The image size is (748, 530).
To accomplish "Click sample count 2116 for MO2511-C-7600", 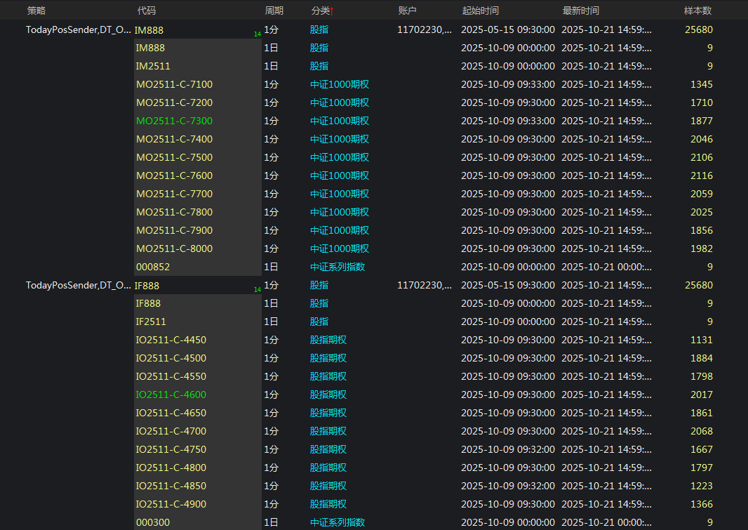I will (701, 175).
